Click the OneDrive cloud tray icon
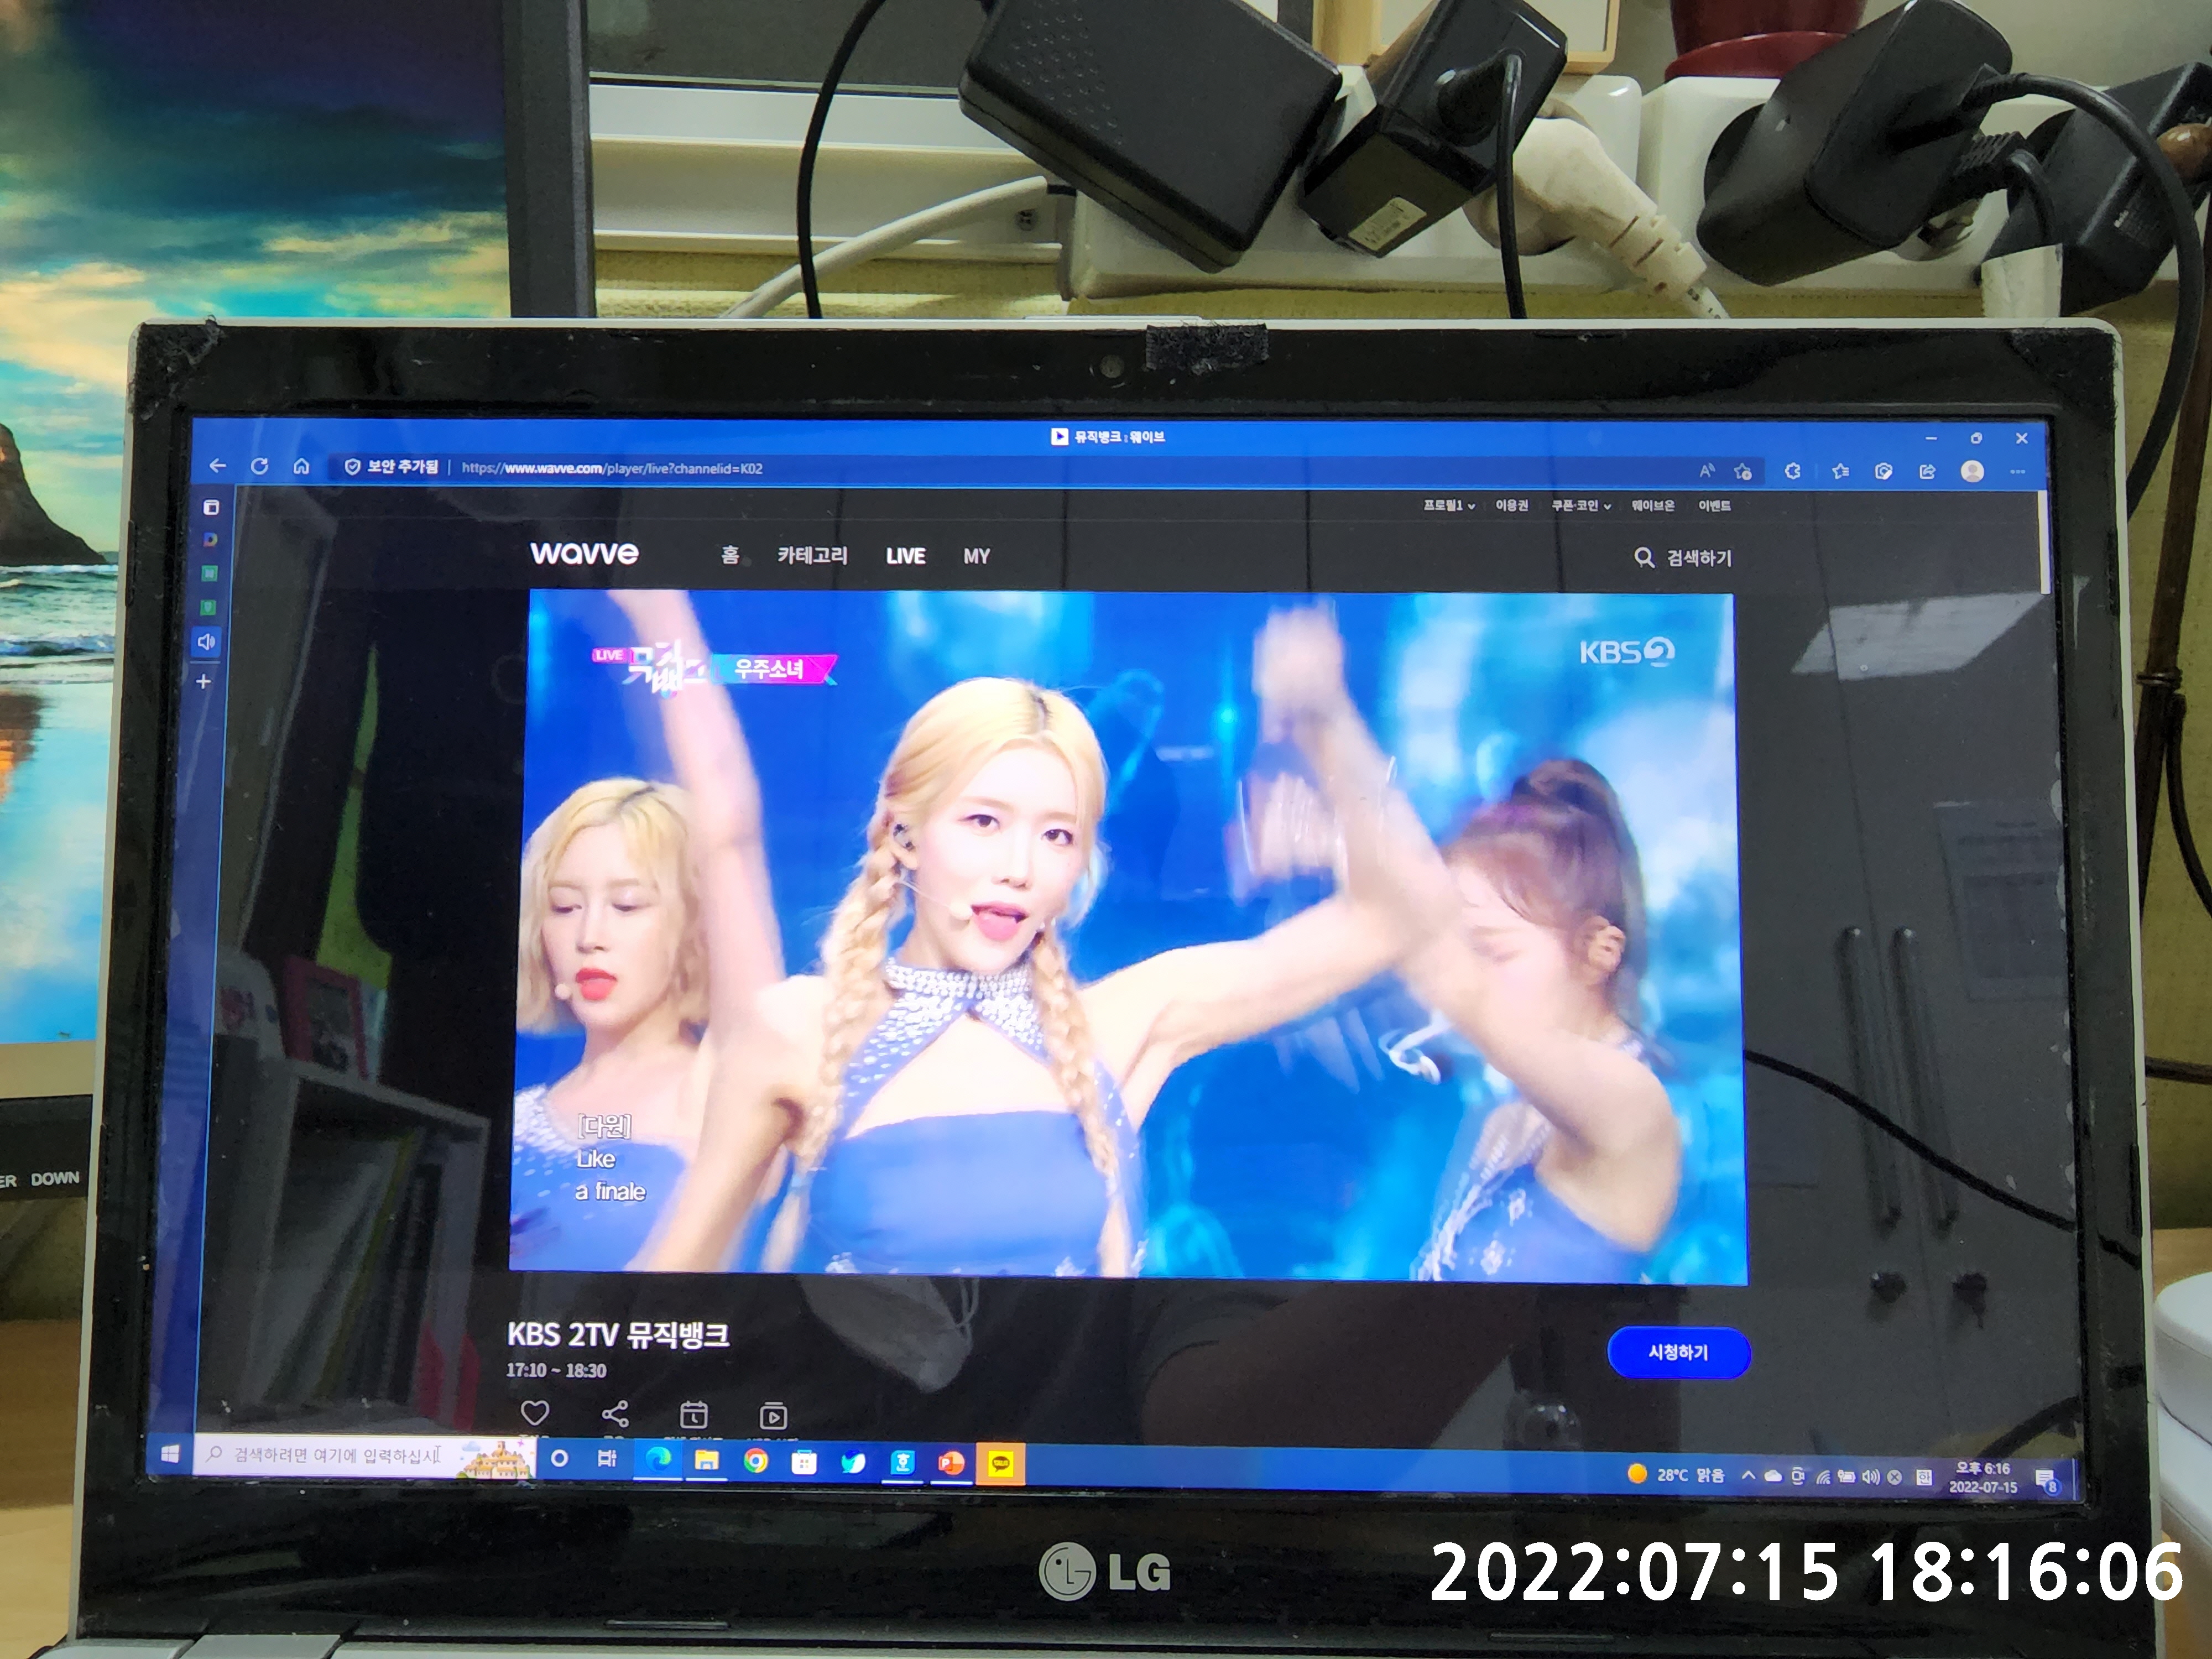Image resolution: width=2212 pixels, height=1659 pixels. (x=1773, y=1476)
